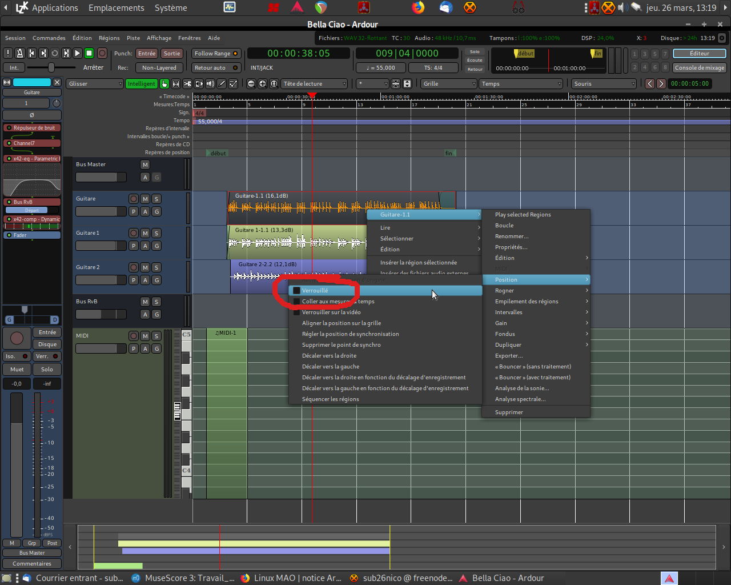731x585 pixels.
Task: Mute the Guitare 1 track
Action: click(145, 233)
